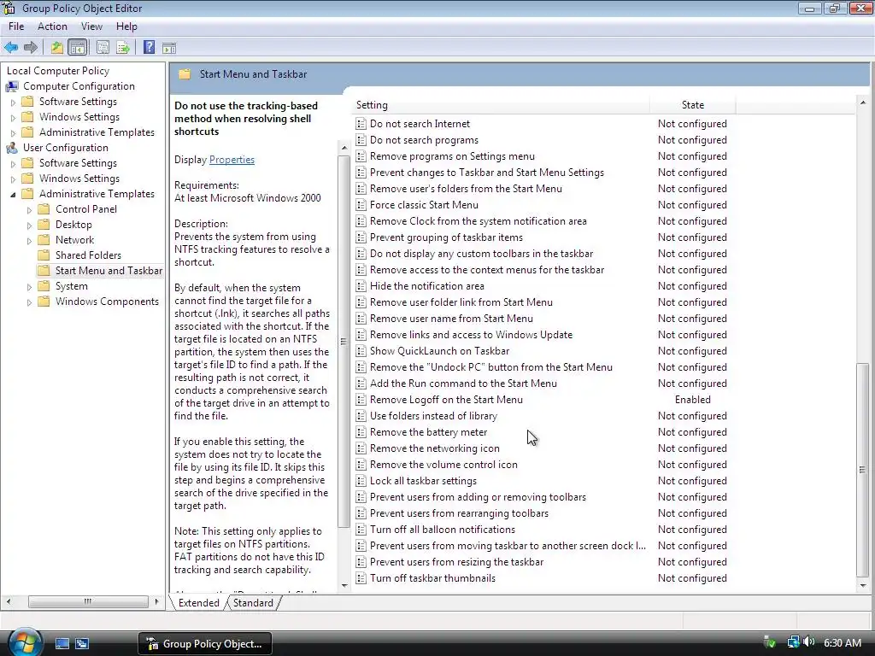875x656 pixels.
Task: Expand Software Settings under User Configuration
Action: (13, 163)
